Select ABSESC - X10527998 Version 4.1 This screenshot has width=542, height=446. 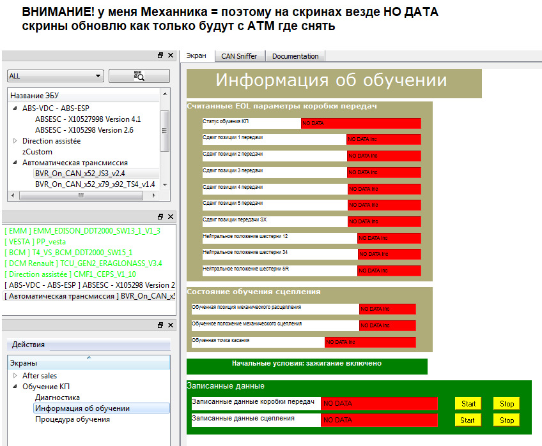(x=88, y=119)
